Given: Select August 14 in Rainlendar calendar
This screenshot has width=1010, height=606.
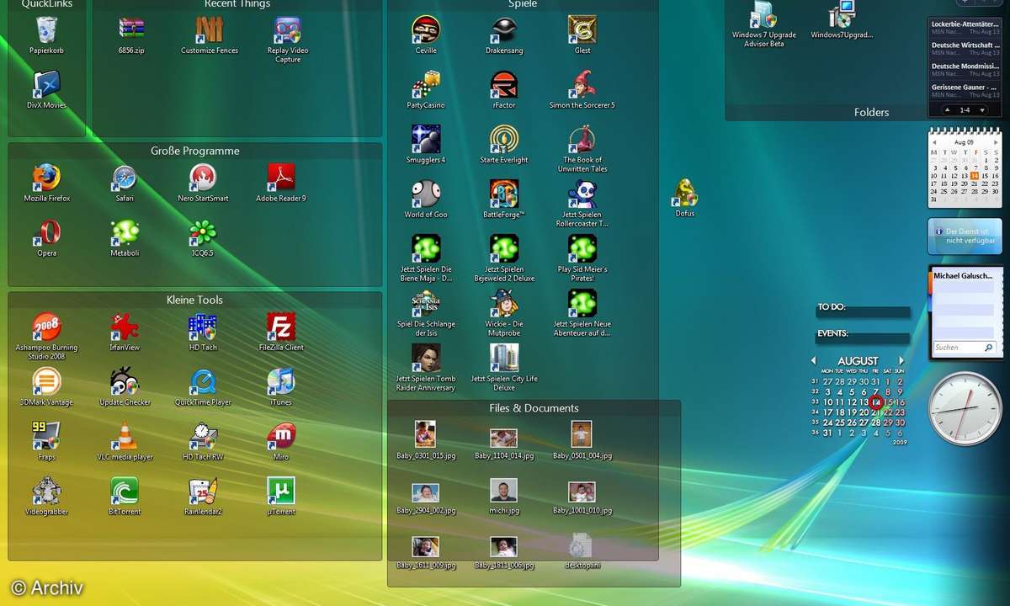Looking at the screenshot, I should (x=876, y=402).
